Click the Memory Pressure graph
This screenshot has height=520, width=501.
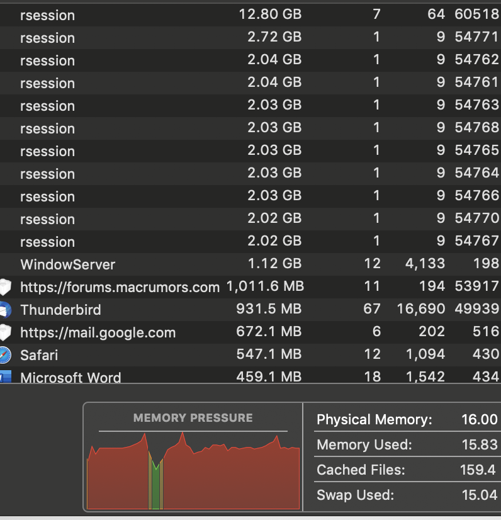(193, 471)
